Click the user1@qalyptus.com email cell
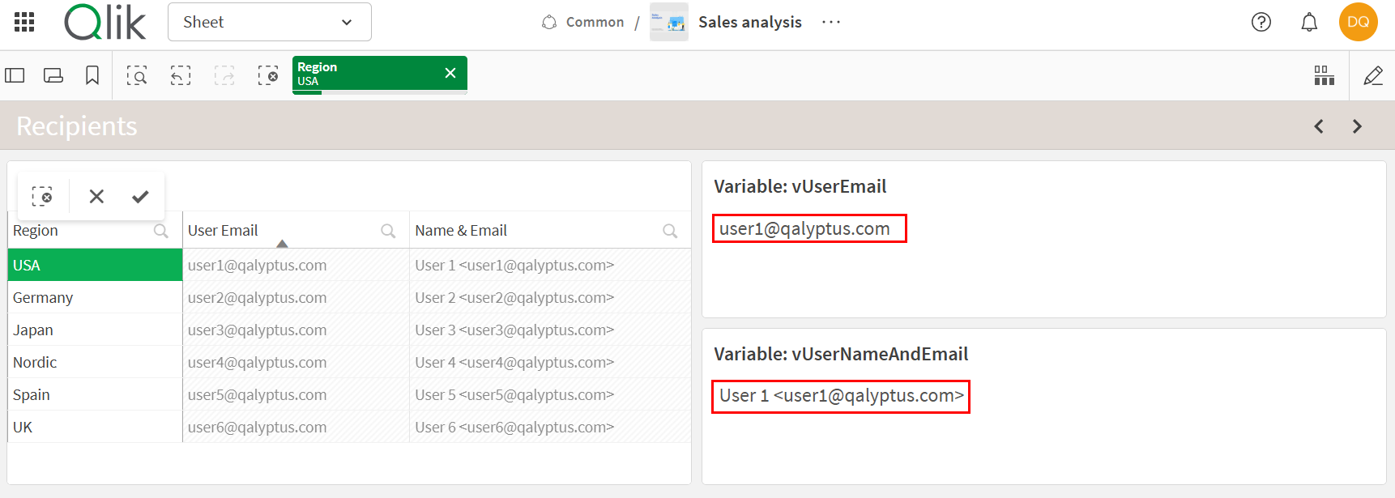Viewport: 1395px width, 498px height. pos(296,265)
